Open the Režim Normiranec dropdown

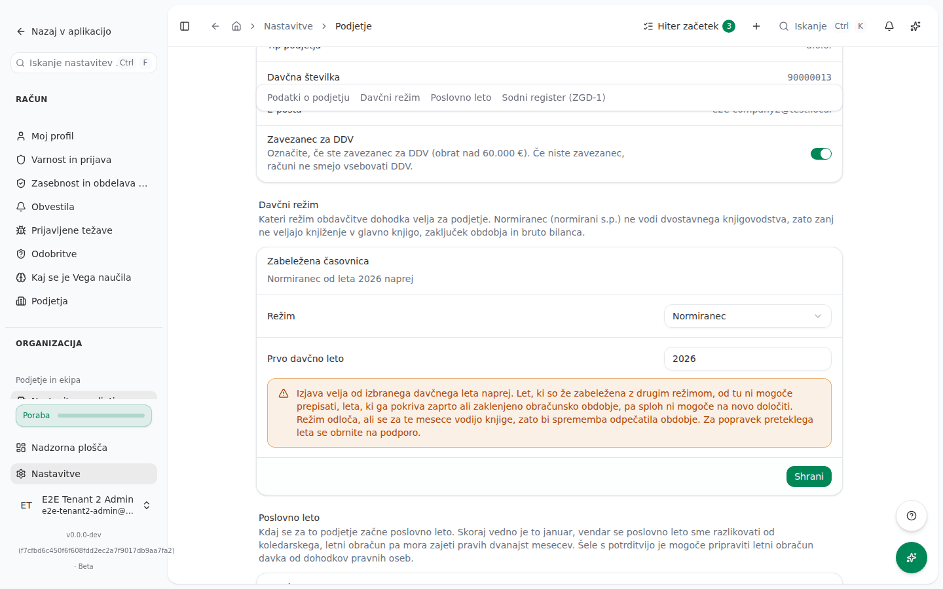[x=748, y=316]
